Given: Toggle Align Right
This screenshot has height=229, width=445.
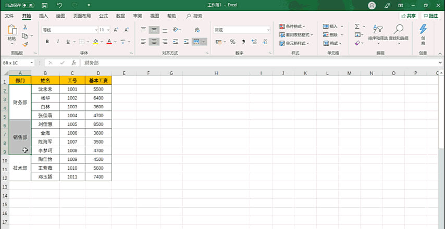Looking at the screenshot, I should [165, 42].
